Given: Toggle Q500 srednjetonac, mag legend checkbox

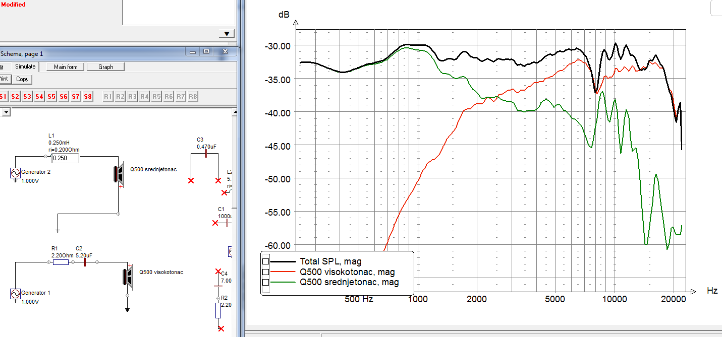Looking at the screenshot, I should 266,282.
